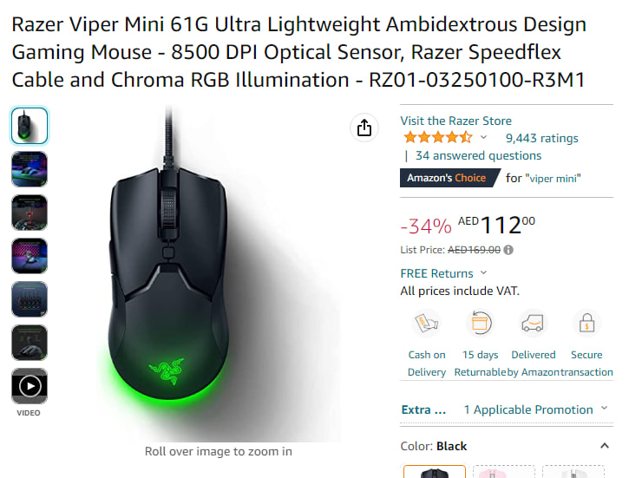This screenshot has width=629, height=478.
Task: Select the pink color swatch option
Action: tap(504, 472)
